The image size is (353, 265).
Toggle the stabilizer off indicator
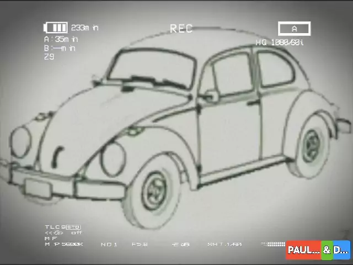point(64,232)
